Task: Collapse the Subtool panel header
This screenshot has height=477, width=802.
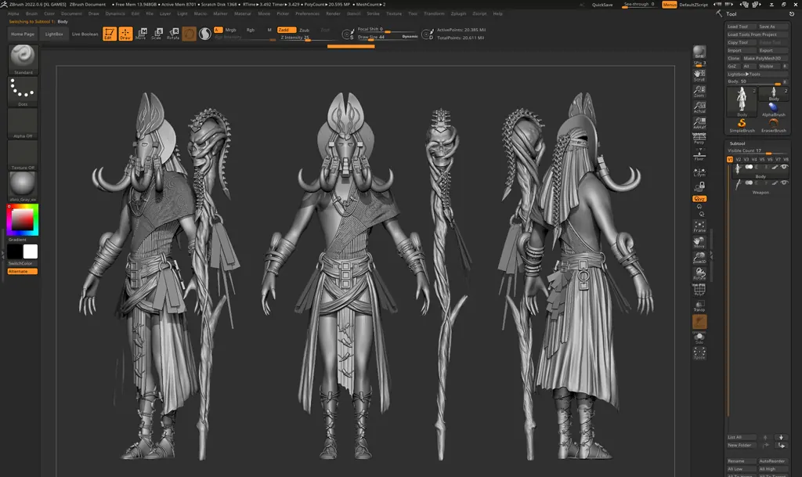Action: click(x=737, y=143)
